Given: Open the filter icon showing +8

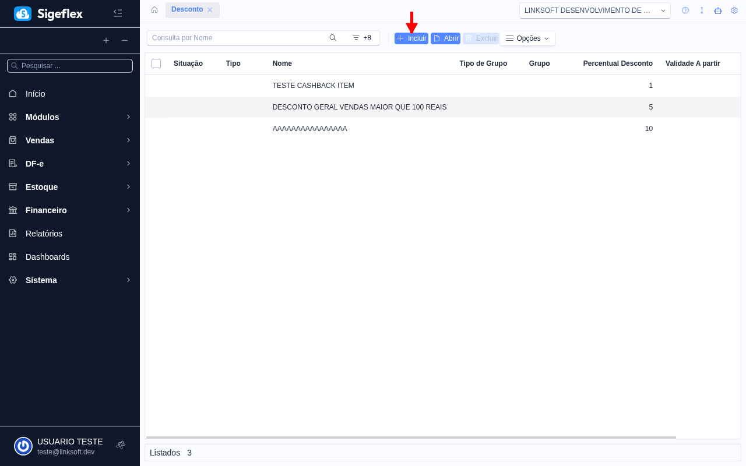Looking at the screenshot, I should click(x=361, y=37).
